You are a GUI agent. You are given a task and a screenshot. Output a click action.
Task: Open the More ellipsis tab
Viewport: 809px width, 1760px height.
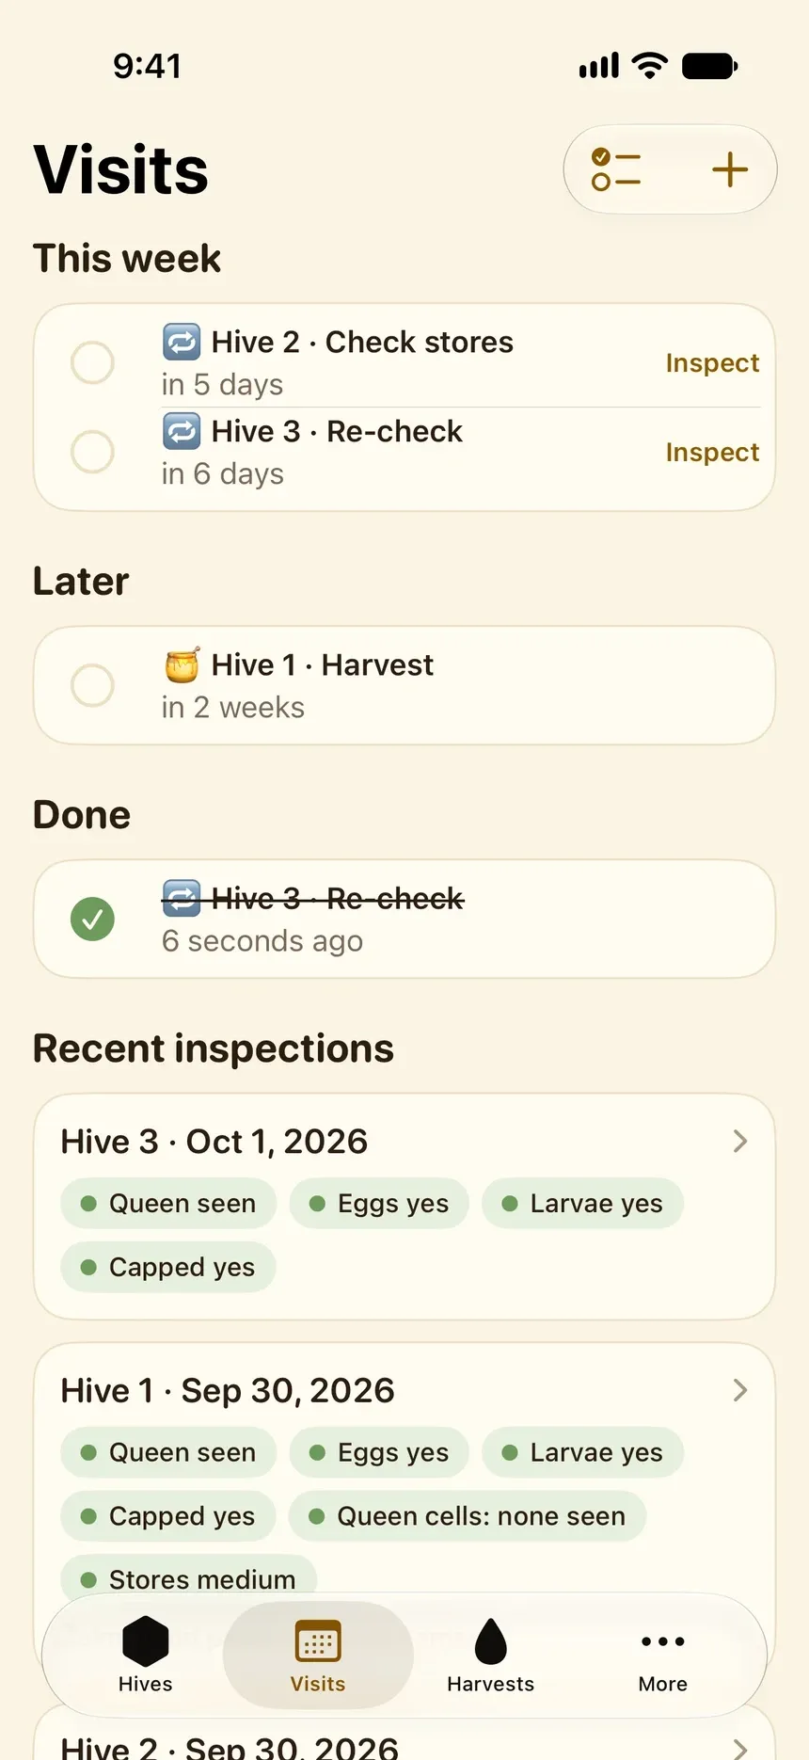coord(663,1655)
